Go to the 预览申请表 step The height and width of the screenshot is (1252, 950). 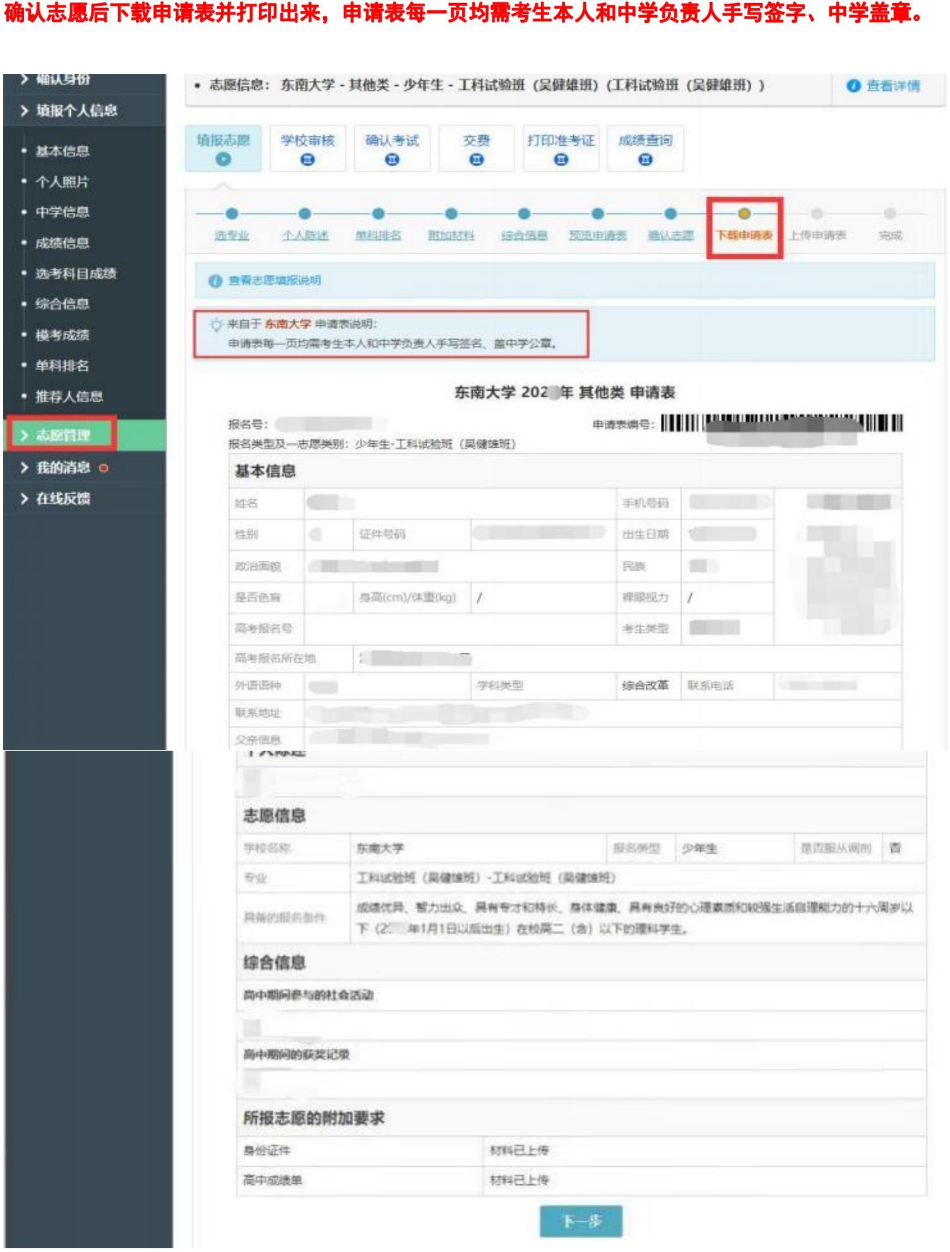[x=598, y=236]
